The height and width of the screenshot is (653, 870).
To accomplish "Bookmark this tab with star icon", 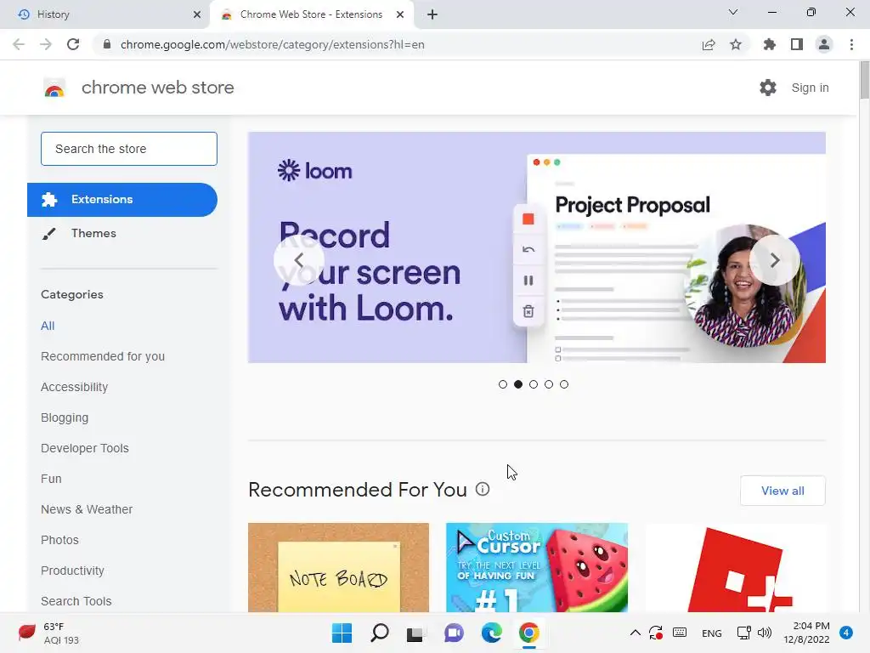I will coord(736,44).
